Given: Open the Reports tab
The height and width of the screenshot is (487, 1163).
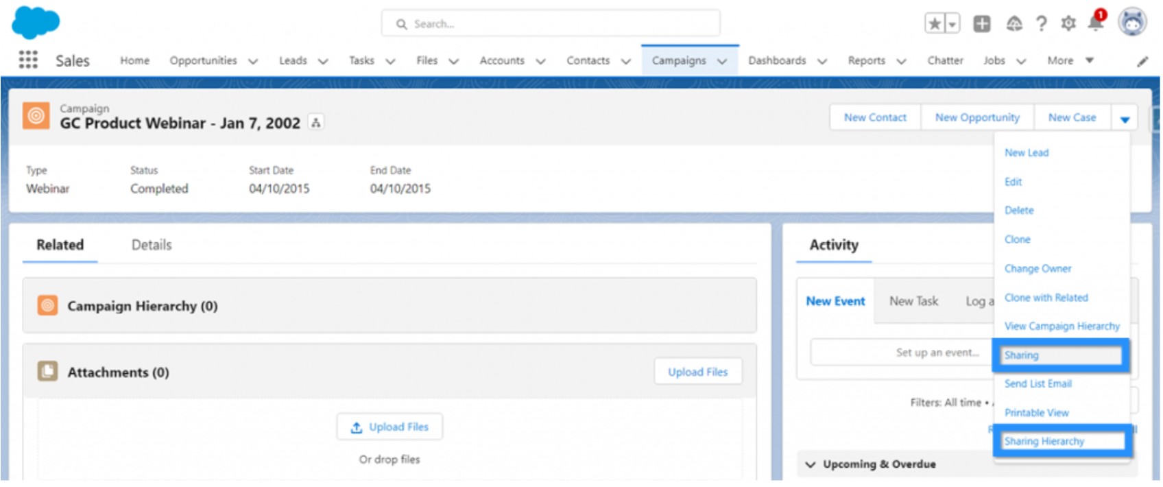Looking at the screenshot, I should click(867, 60).
